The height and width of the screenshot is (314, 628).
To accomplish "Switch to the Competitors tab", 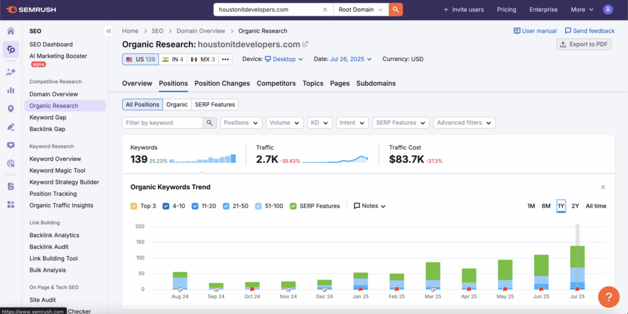I will tap(276, 83).
